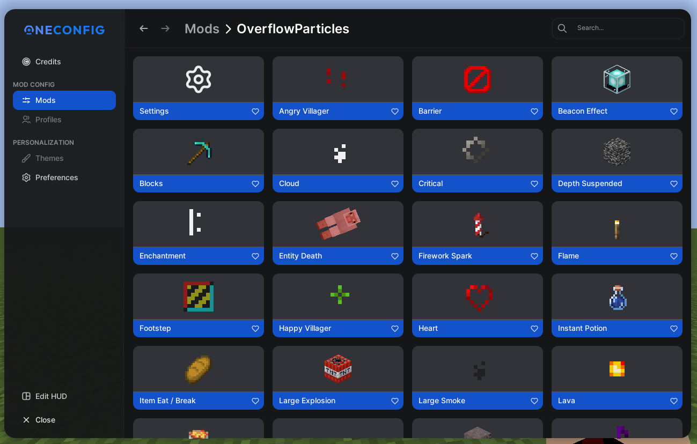Image resolution: width=697 pixels, height=444 pixels.
Task: Favorite the Instant Potion card
Action: click(x=674, y=329)
